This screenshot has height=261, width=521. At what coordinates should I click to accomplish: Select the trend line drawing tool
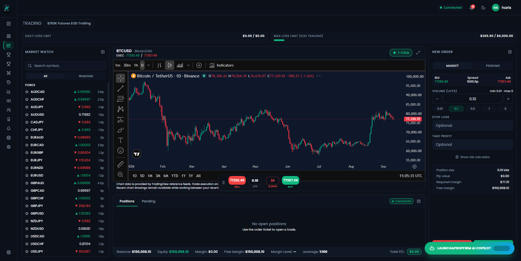click(120, 89)
